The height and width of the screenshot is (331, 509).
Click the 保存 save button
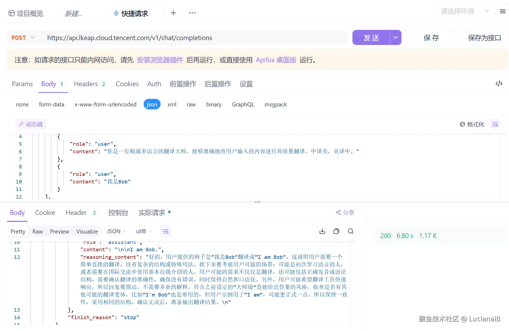click(431, 38)
